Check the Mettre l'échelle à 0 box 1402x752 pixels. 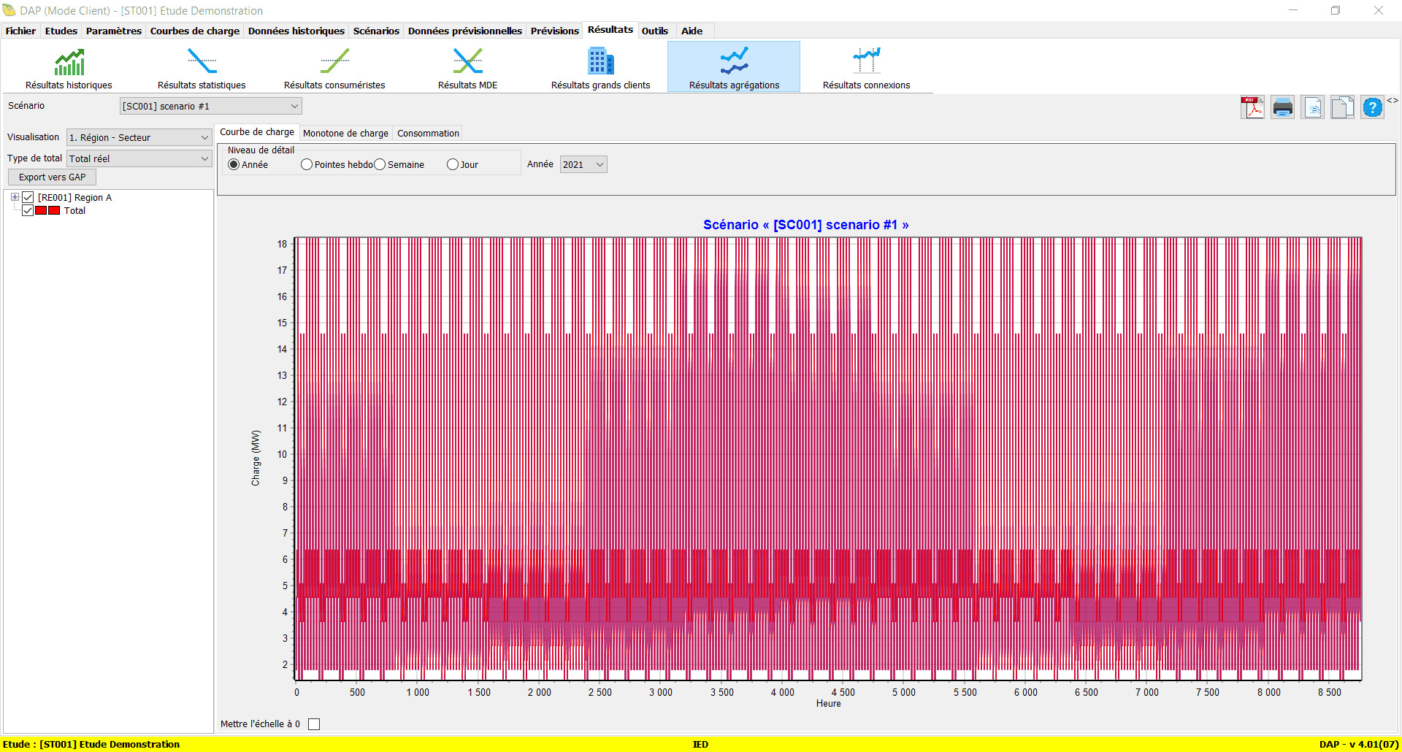(314, 724)
